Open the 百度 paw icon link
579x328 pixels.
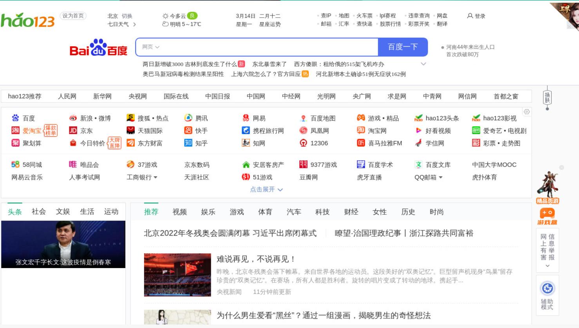(x=15, y=118)
